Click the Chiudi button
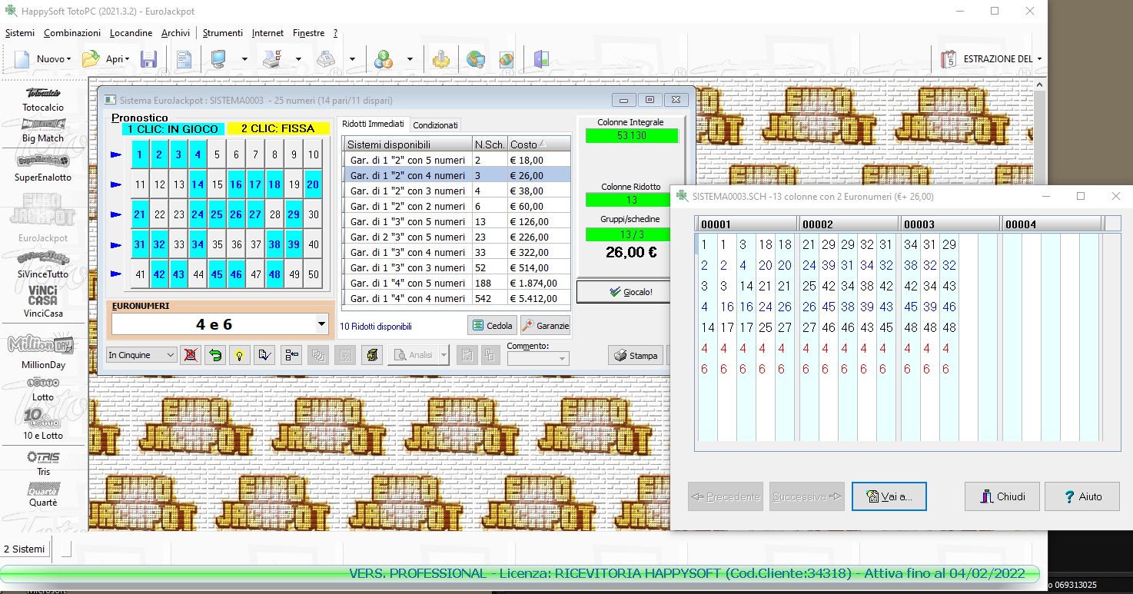 1002,496
